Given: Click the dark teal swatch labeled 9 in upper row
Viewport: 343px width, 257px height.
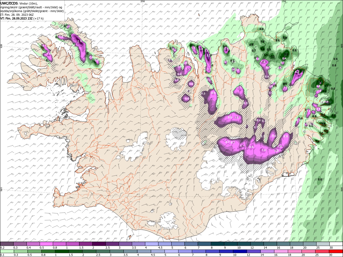Looking at the screenshot, I should pos(230,244).
